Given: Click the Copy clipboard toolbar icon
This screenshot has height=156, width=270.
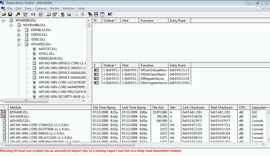Looking at the screenshot, I should click(x=18, y=14).
